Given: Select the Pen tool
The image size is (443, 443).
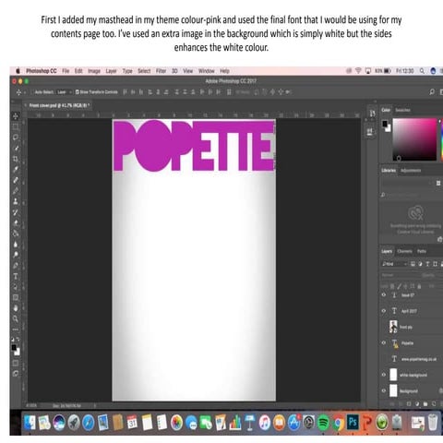Looking at the screenshot, I should (x=16, y=266).
